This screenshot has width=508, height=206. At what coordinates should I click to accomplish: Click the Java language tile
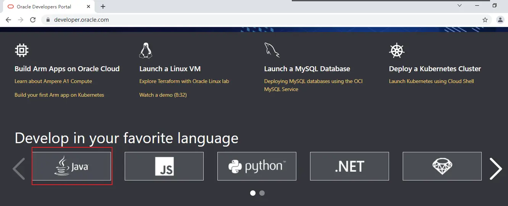pos(72,166)
